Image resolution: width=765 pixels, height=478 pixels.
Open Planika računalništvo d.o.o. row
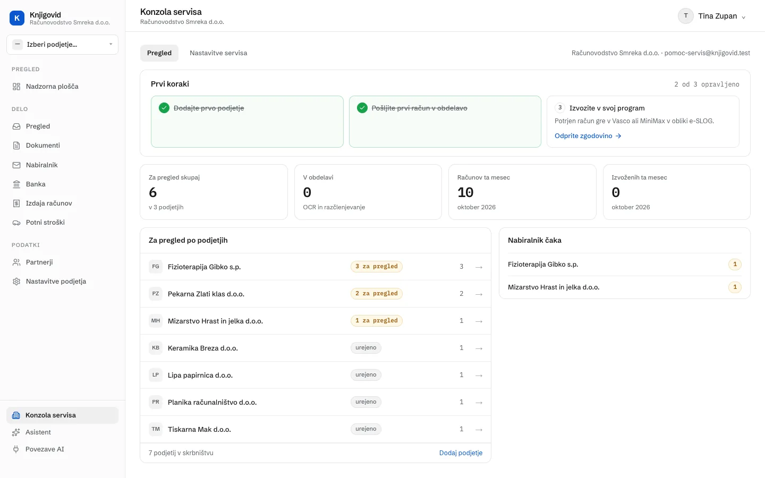[316, 402]
